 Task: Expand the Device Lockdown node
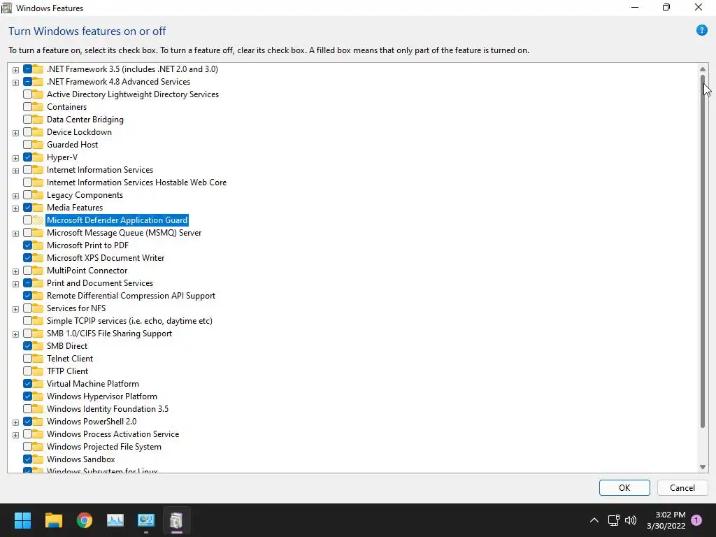15,133
